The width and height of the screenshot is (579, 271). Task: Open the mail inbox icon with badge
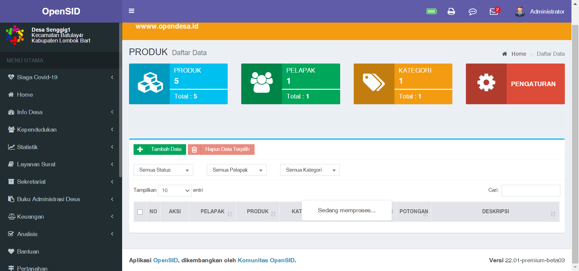[x=494, y=11]
